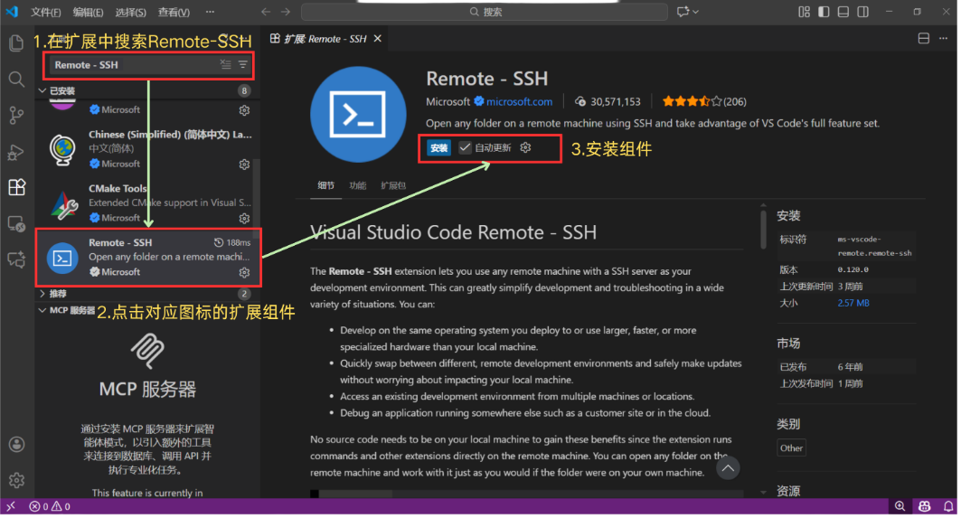Open the microsoft.com publisher link
Viewport: 961px width, 518px height.
(x=519, y=102)
